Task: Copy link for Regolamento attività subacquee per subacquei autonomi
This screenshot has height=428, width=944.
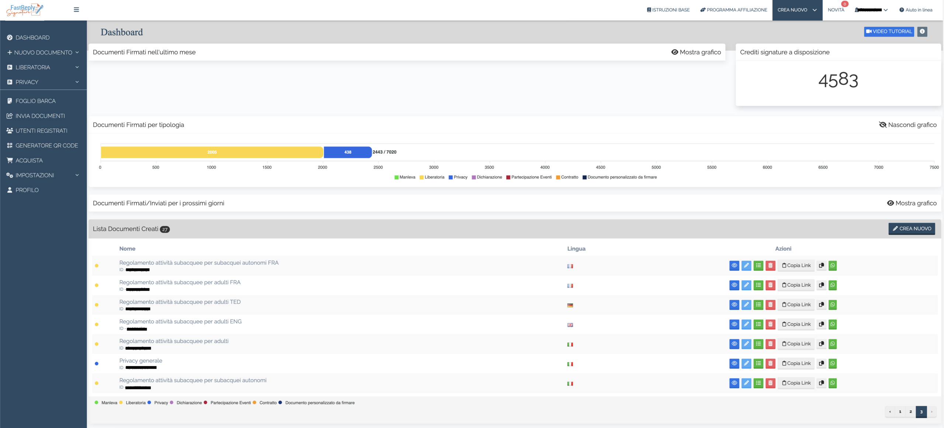Action: pyautogui.click(x=796, y=383)
